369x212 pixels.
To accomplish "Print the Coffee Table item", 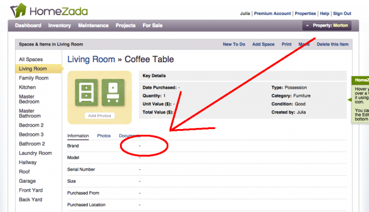I will (287, 44).
